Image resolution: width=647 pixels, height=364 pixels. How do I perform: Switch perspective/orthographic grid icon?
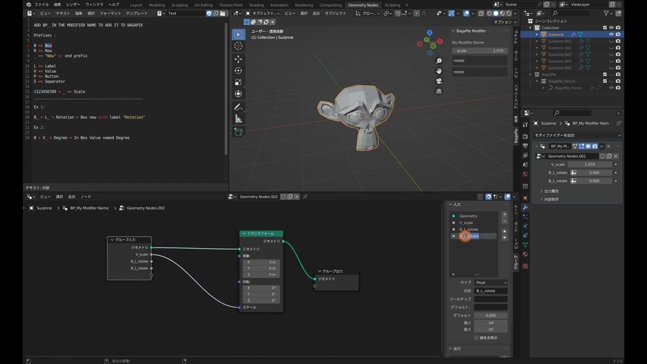tap(439, 91)
